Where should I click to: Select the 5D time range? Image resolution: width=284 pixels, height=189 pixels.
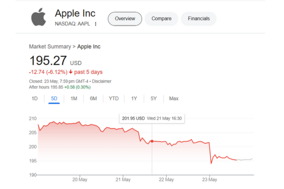click(54, 98)
